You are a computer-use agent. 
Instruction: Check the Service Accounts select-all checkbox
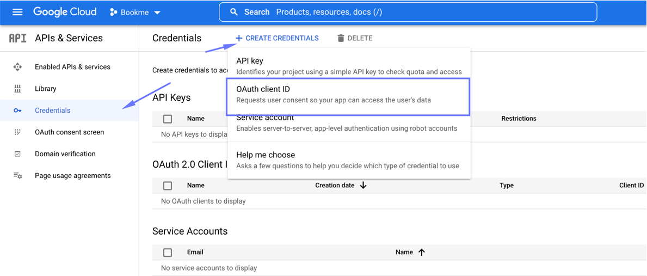168,253
